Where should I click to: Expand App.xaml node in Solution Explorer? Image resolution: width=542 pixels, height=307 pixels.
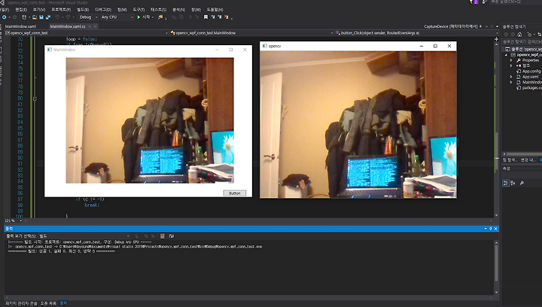pyautogui.click(x=511, y=77)
